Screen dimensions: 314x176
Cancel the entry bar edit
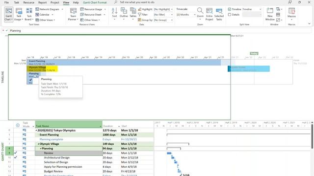[x=3, y=30]
